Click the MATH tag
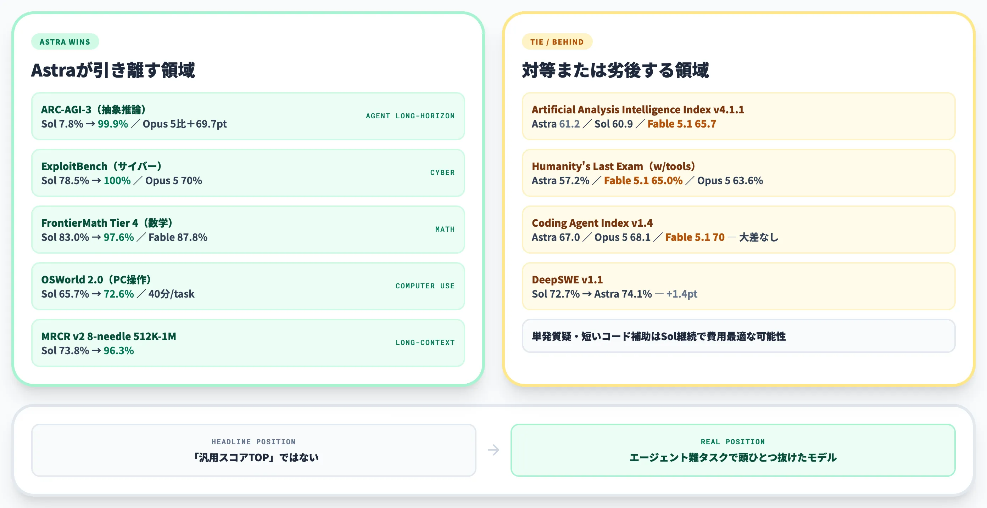Screen dimensions: 987x508 [445, 229]
